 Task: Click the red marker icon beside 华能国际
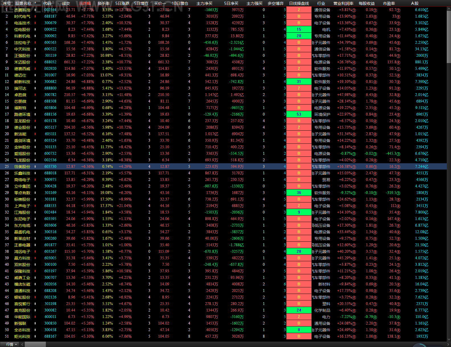(35, 317)
